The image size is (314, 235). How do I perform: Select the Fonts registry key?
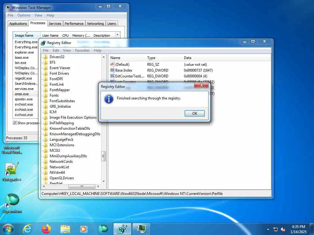point(54,95)
